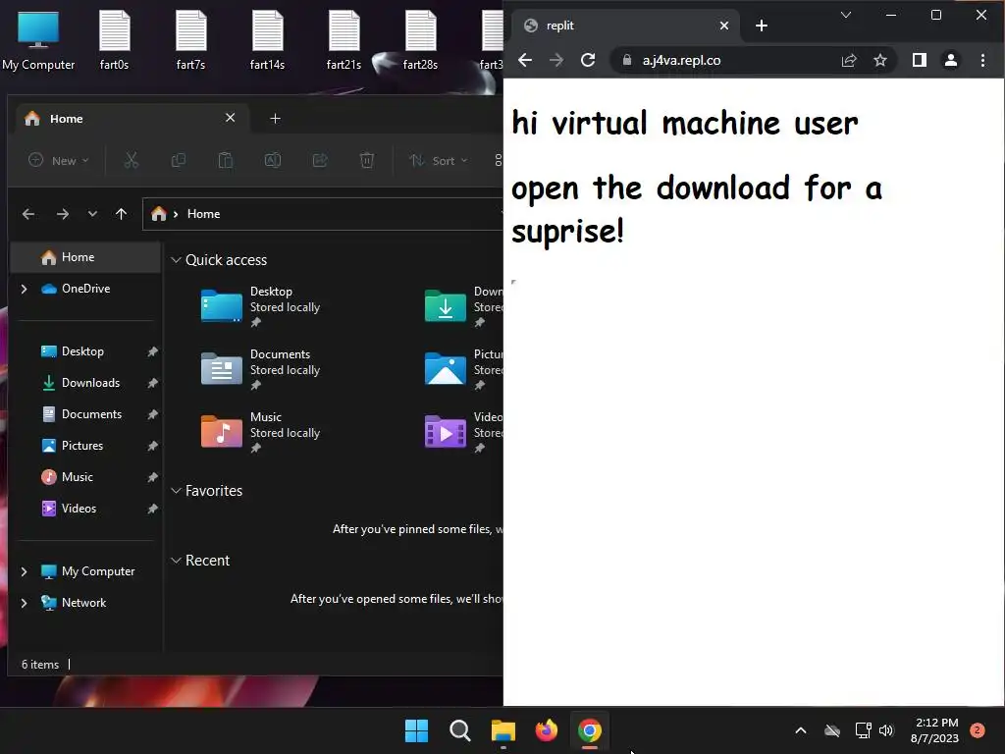Collapse the Recent section

click(176, 561)
